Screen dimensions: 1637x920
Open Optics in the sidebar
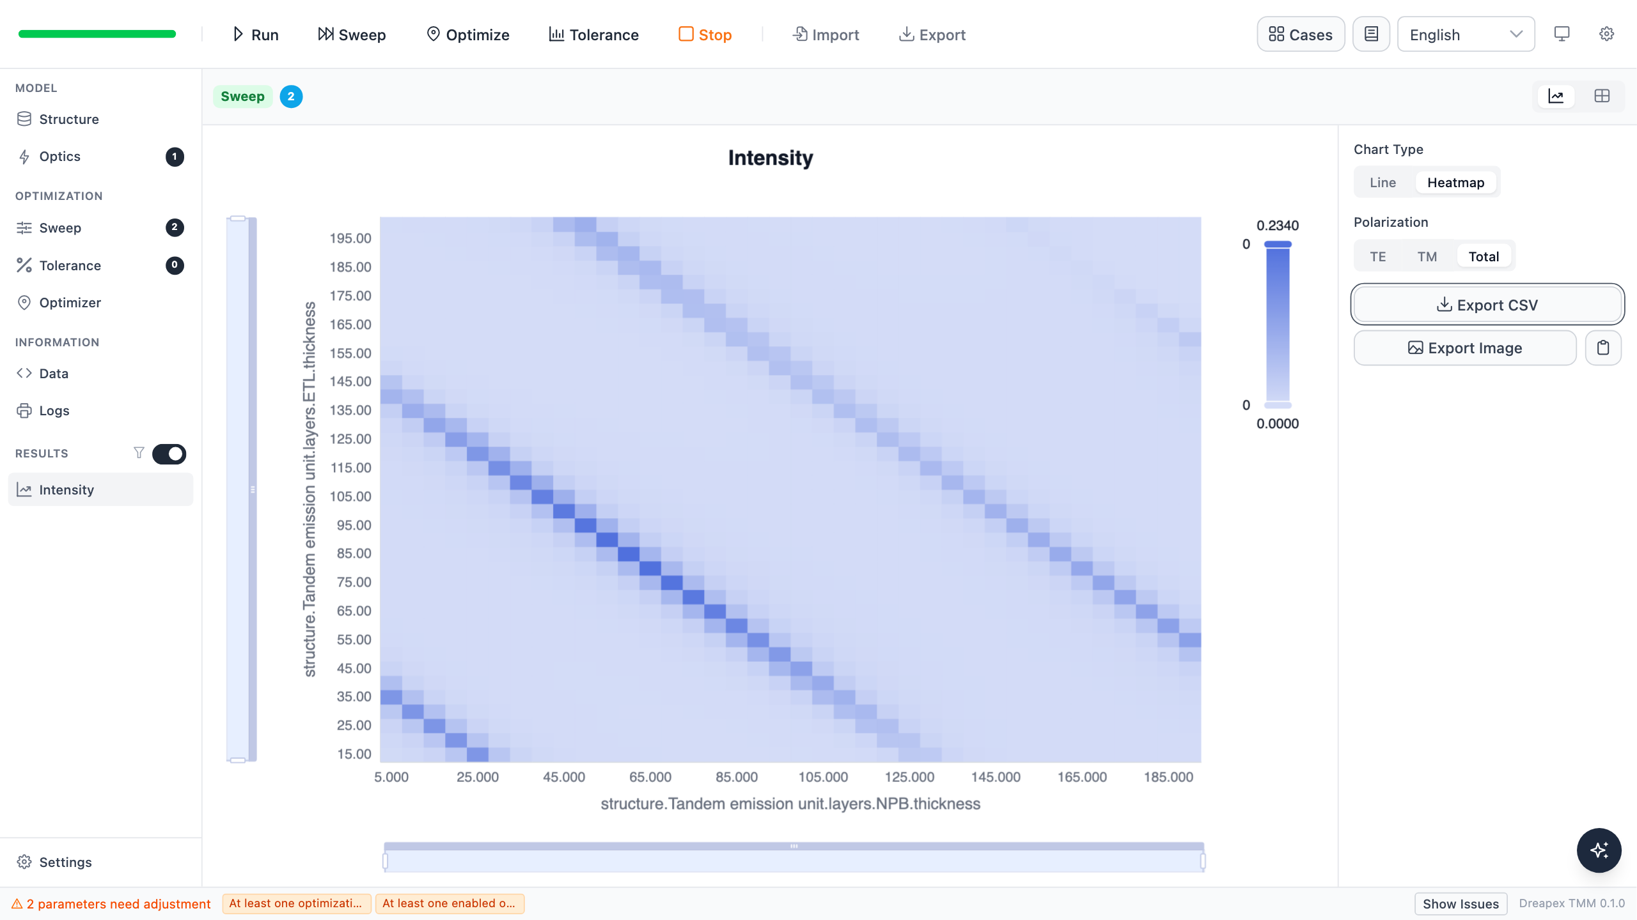[100, 157]
